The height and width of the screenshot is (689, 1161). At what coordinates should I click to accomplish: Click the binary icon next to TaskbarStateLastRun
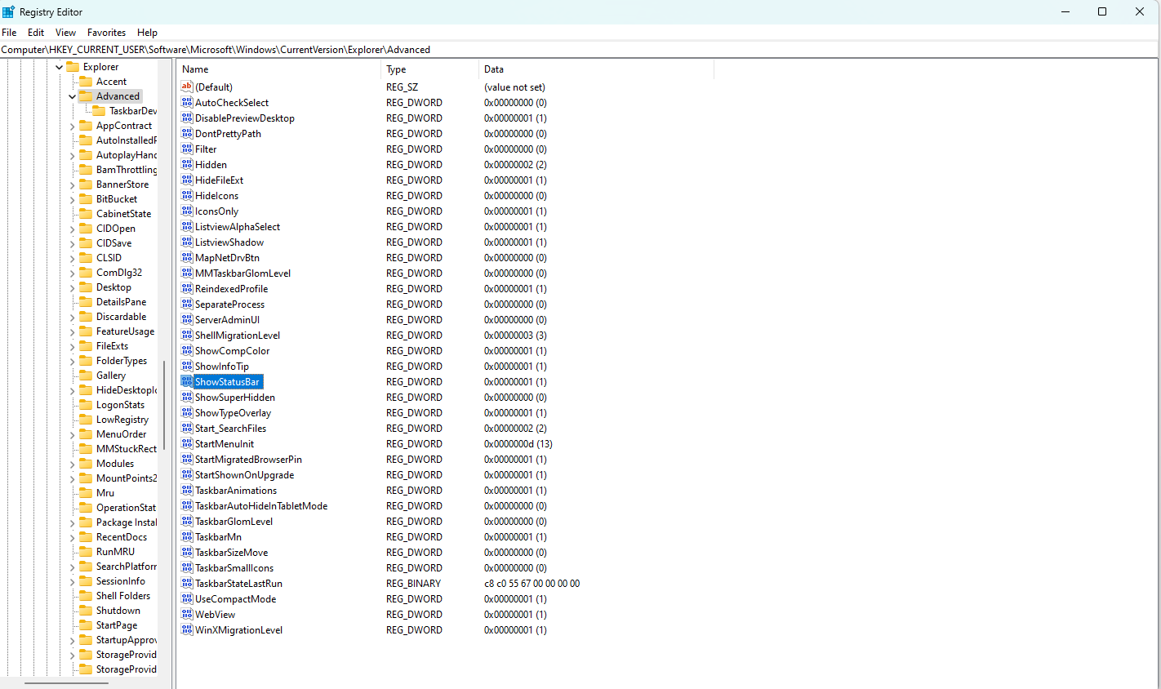click(186, 583)
